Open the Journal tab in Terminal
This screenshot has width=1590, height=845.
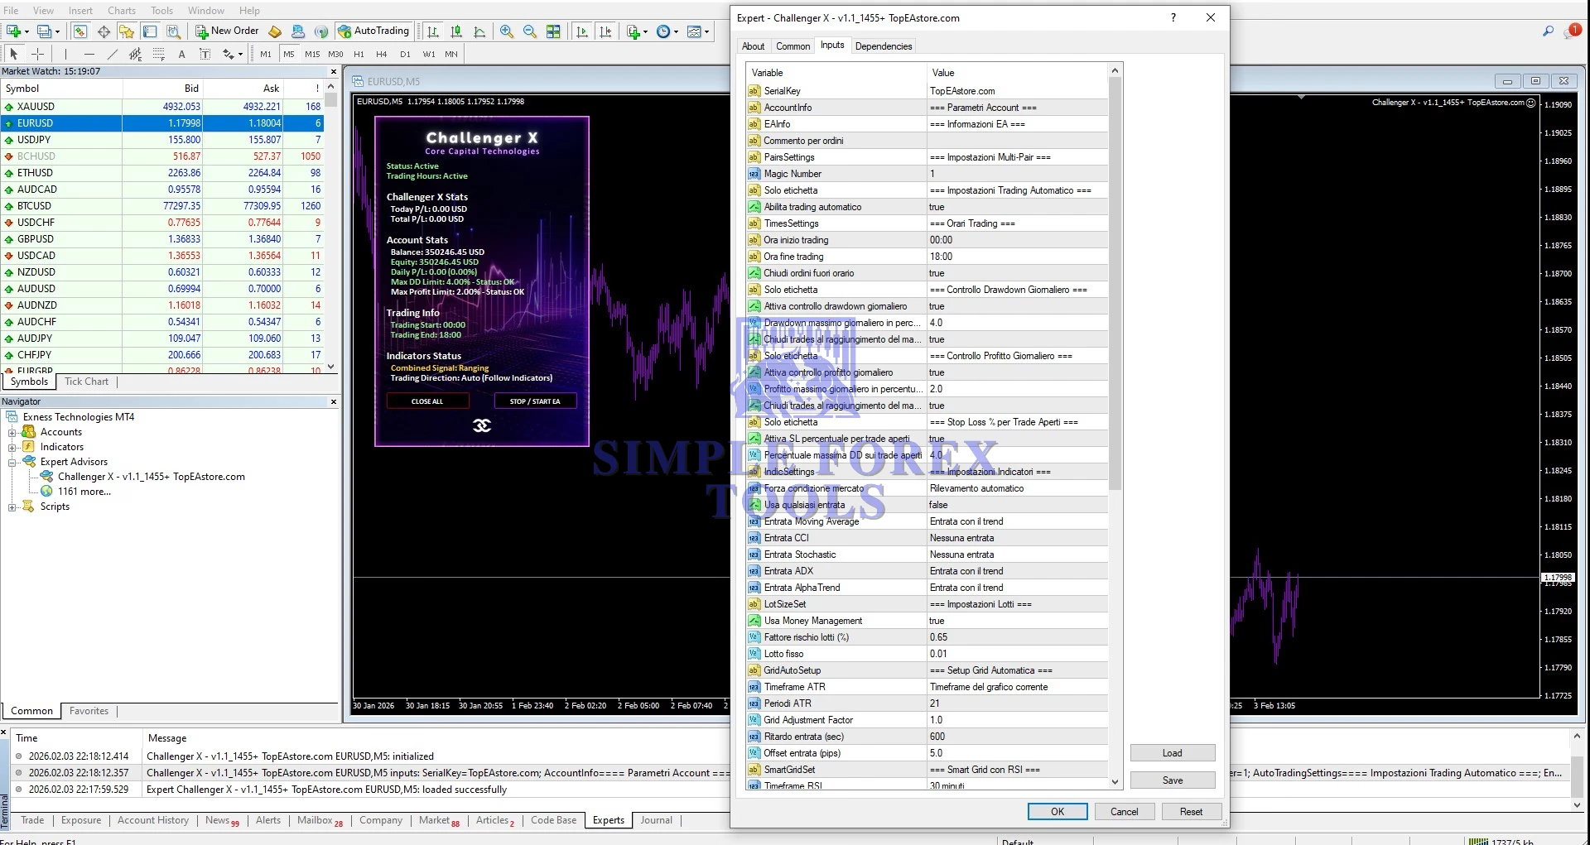(x=655, y=820)
